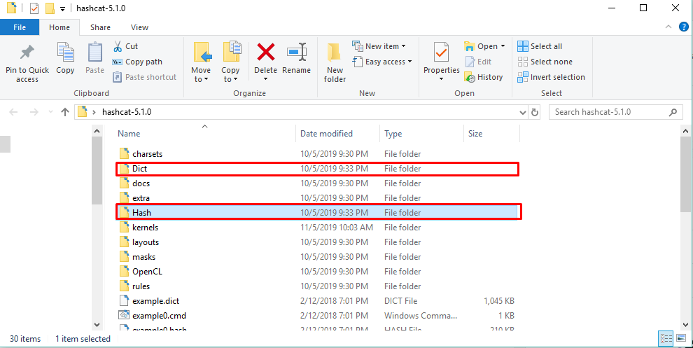Switch to the View ribbon tab
This screenshot has height=348, width=693.
[x=139, y=27]
